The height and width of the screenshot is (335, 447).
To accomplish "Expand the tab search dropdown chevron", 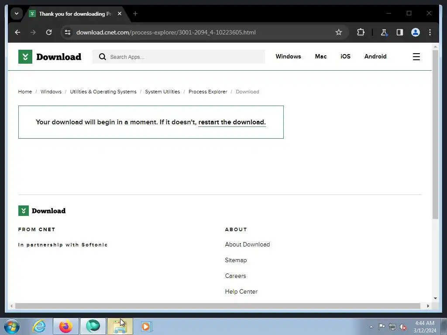I will coord(17,14).
